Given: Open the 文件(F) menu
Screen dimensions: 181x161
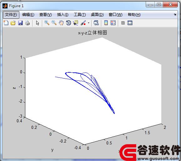Looking at the screenshot, I should pyautogui.click(x=11, y=15).
